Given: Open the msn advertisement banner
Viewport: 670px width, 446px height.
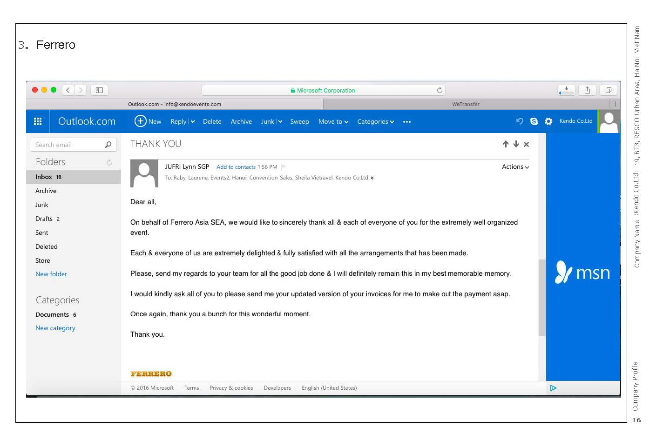Looking at the screenshot, I should 583,257.
